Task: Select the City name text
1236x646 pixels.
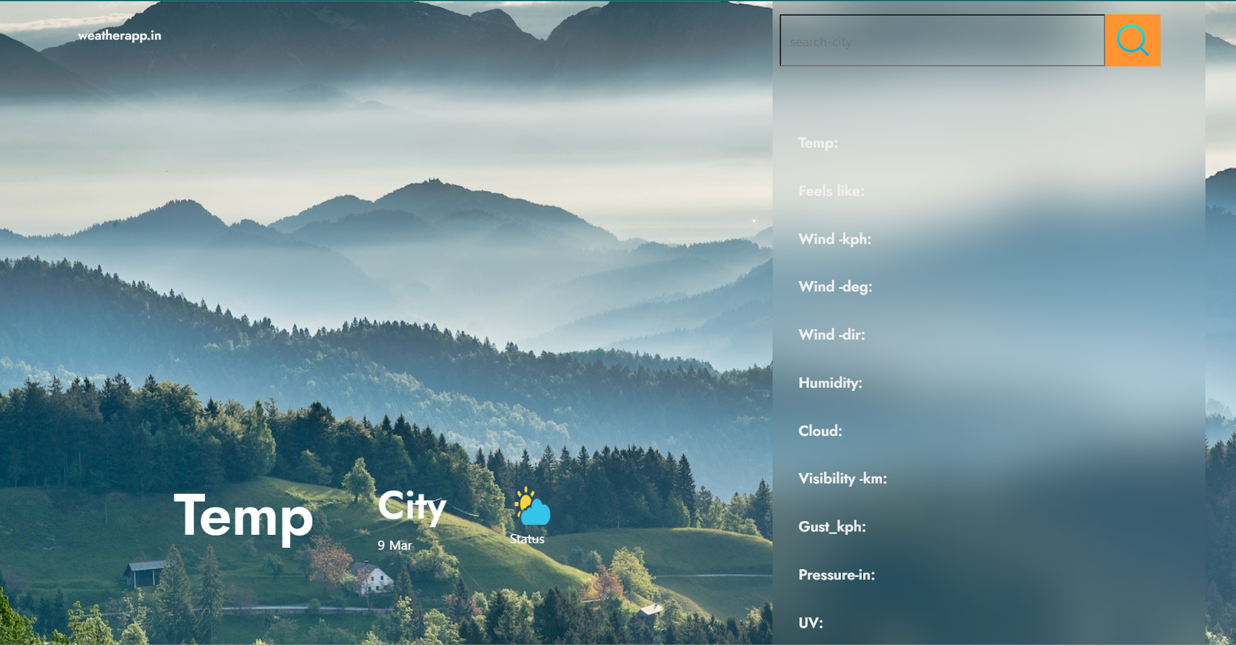Action: (411, 506)
